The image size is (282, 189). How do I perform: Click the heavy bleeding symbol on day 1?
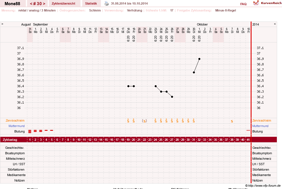click(x=30, y=132)
